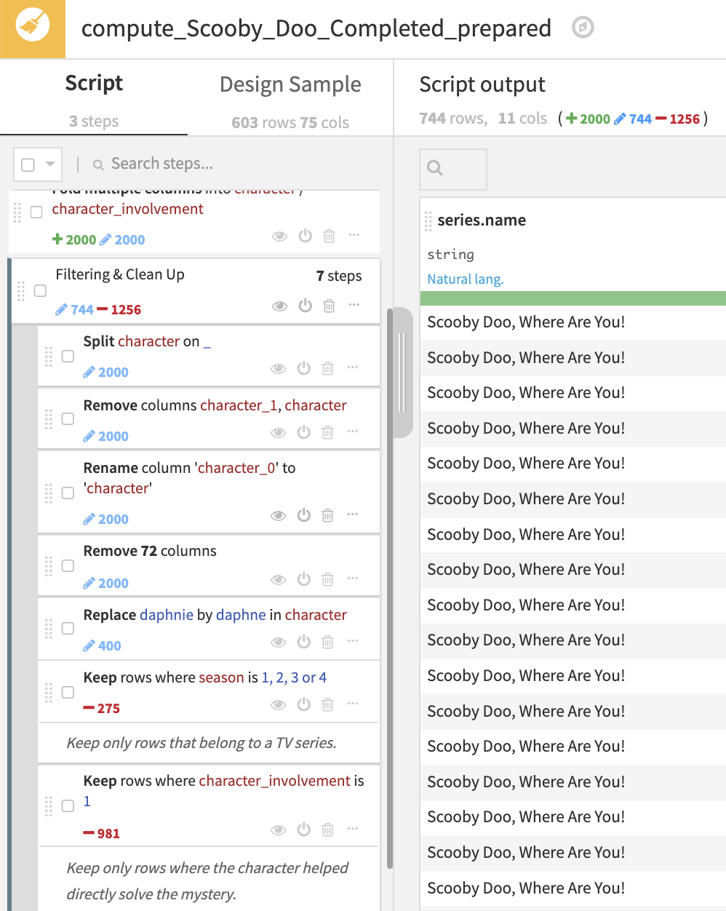Check the Keep rows where season step checkbox
Screen dimensions: 726x911
pyautogui.click(x=68, y=692)
